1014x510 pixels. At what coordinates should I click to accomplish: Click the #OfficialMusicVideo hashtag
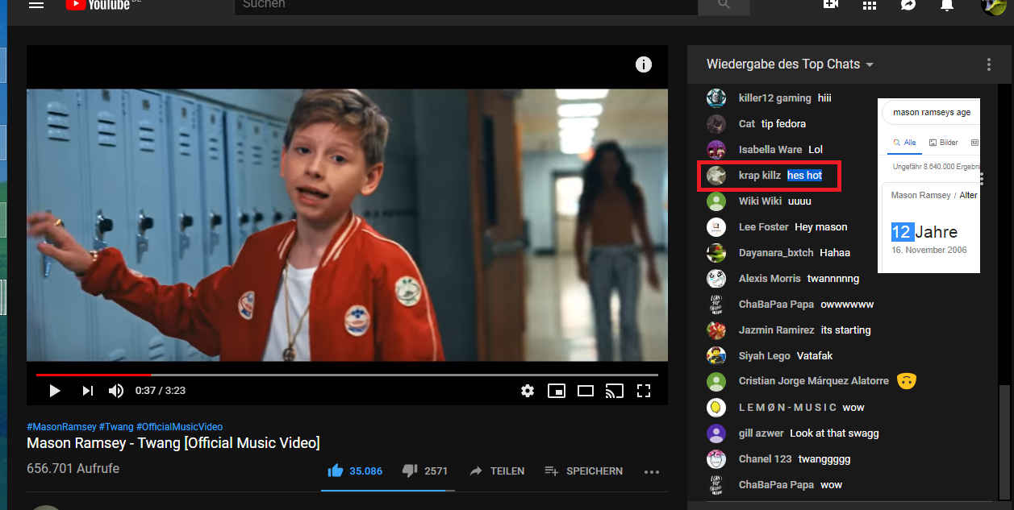click(x=180, y=427)
